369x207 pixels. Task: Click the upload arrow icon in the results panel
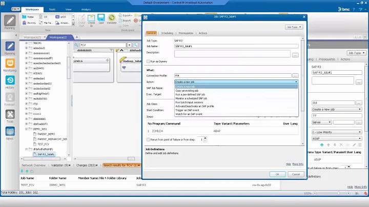tap(27, 171)
